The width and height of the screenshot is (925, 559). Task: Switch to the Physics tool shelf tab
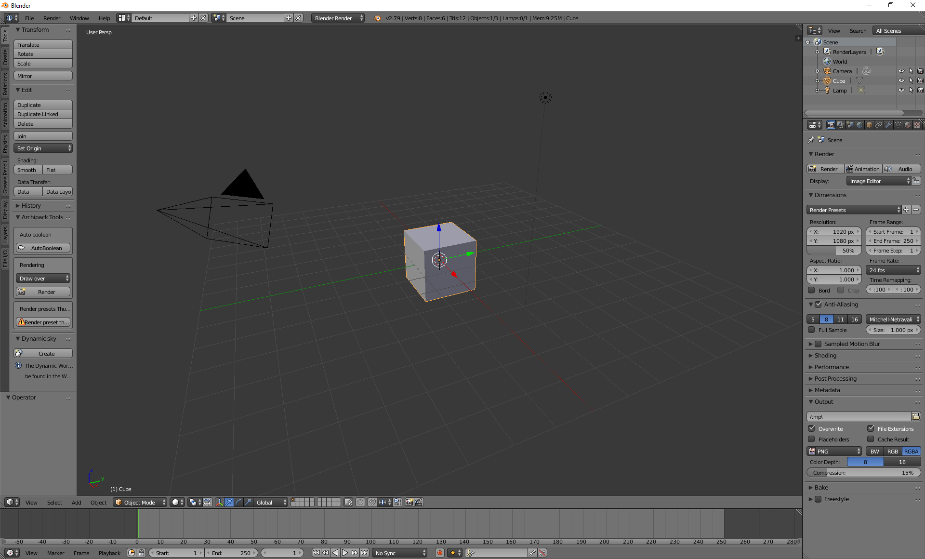point(5,144)
